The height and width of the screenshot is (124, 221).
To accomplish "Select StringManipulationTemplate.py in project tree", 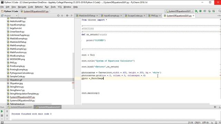I will tap(24, 94).
